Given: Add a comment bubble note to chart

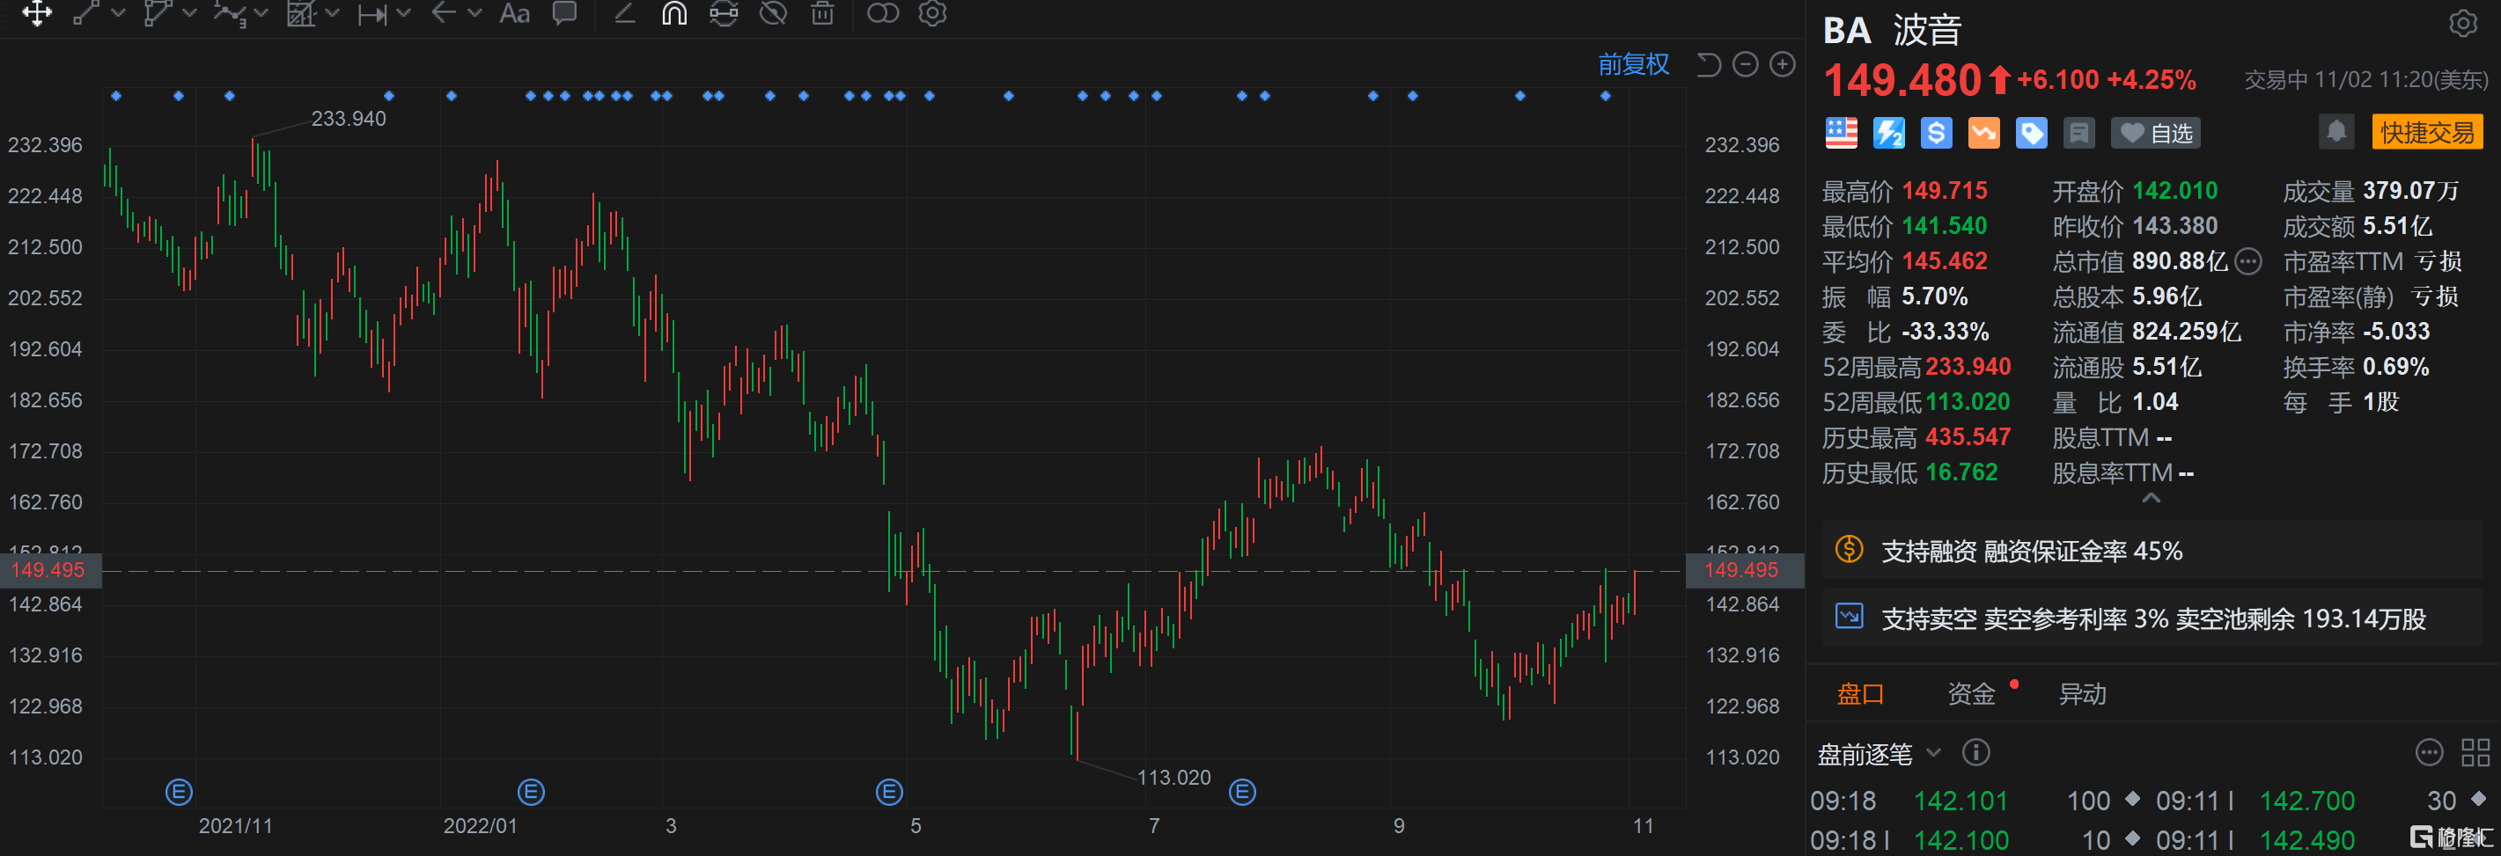Looking at the screenshot, I should [x=564, y=12].
